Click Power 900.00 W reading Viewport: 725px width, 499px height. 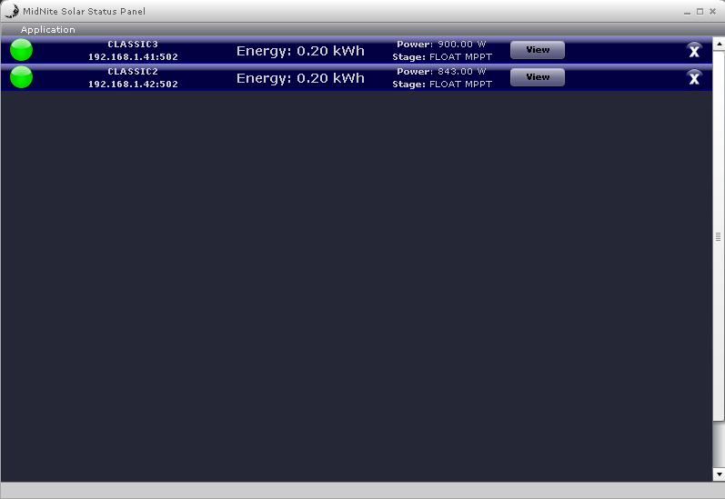pyautogui.click(x=441, y=45)
